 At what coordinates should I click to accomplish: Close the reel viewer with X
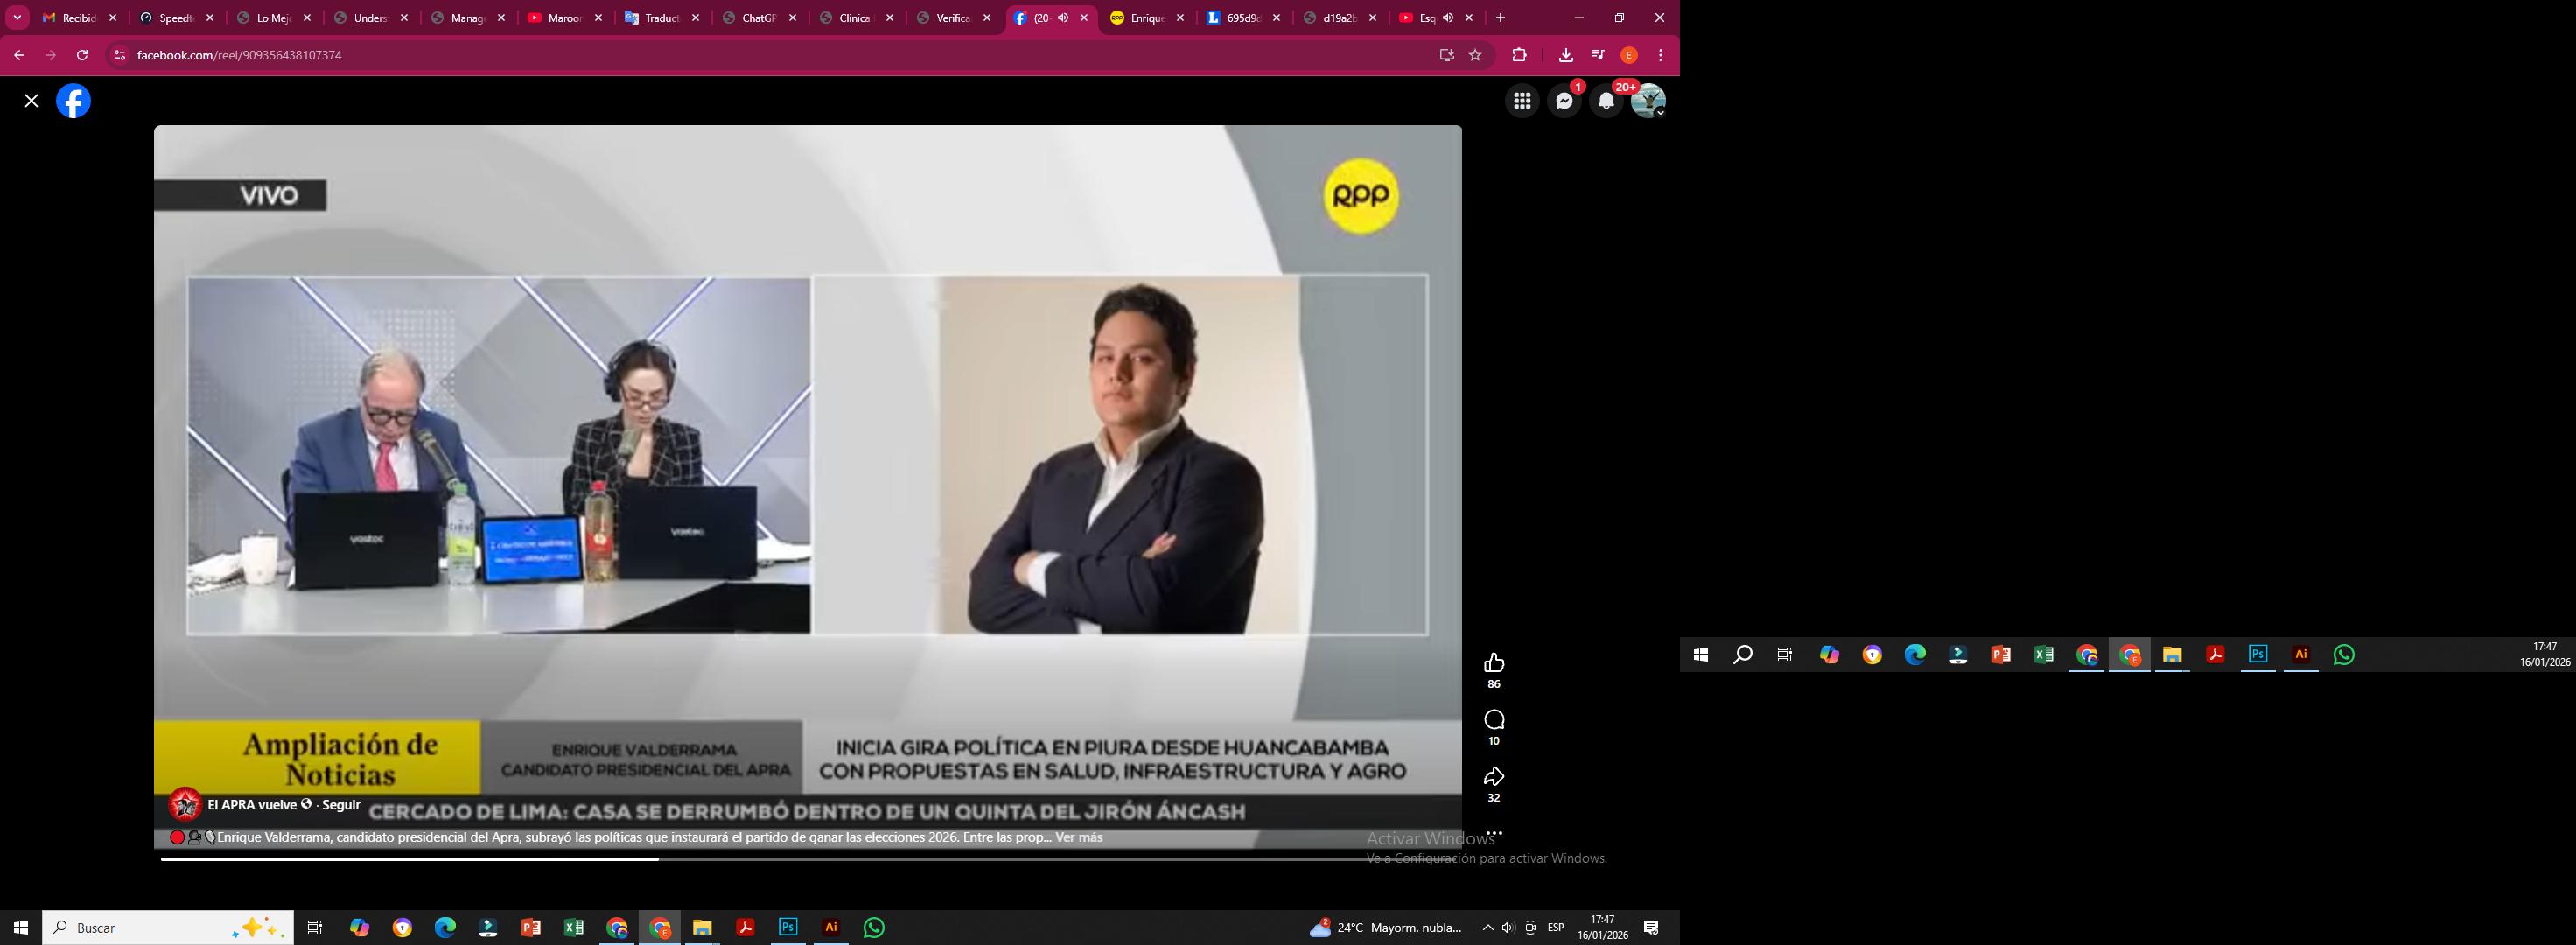pos(32,101)
